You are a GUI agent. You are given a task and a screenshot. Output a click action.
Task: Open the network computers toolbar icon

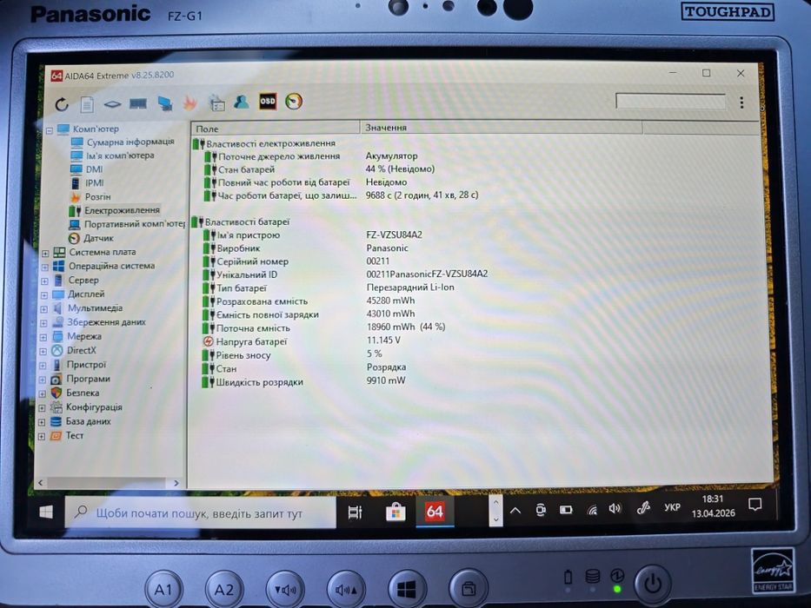click(165, 103)
